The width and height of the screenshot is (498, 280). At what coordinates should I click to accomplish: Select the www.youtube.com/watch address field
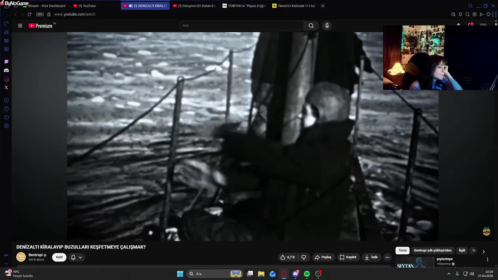(75, 14)
